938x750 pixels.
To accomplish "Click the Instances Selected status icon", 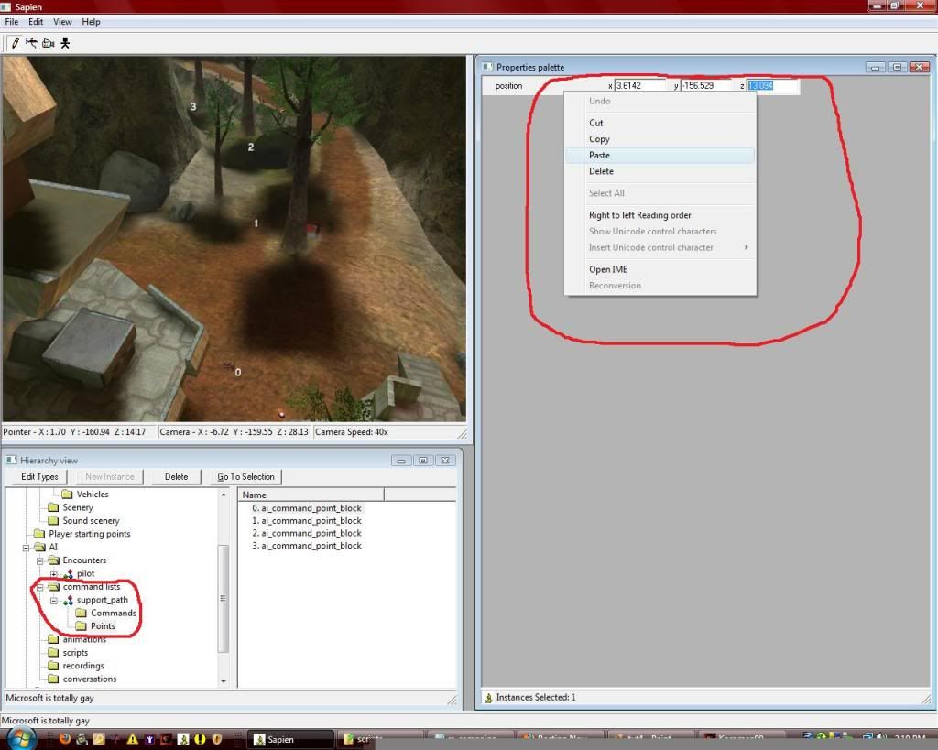I will point(489,698).
